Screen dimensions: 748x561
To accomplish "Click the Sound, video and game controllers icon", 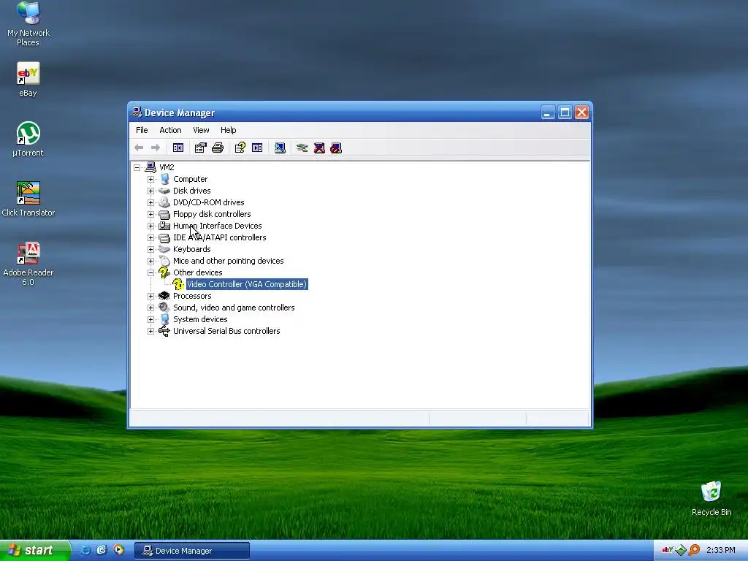I will click(x=164, y=308).
